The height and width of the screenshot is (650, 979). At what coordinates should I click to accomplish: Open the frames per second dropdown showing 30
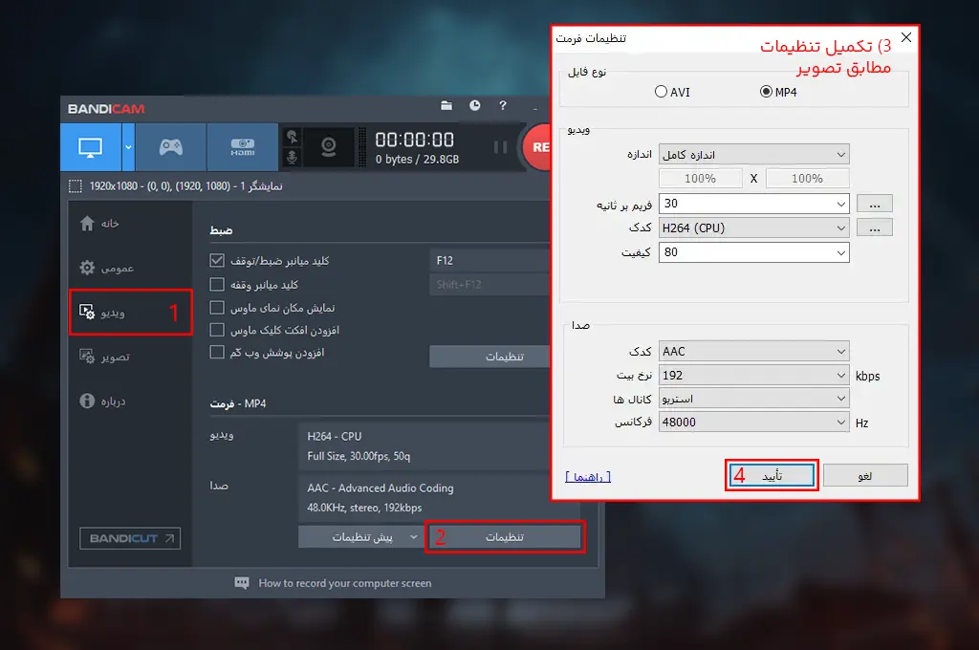pyautogui.click(x=753, y=203)
